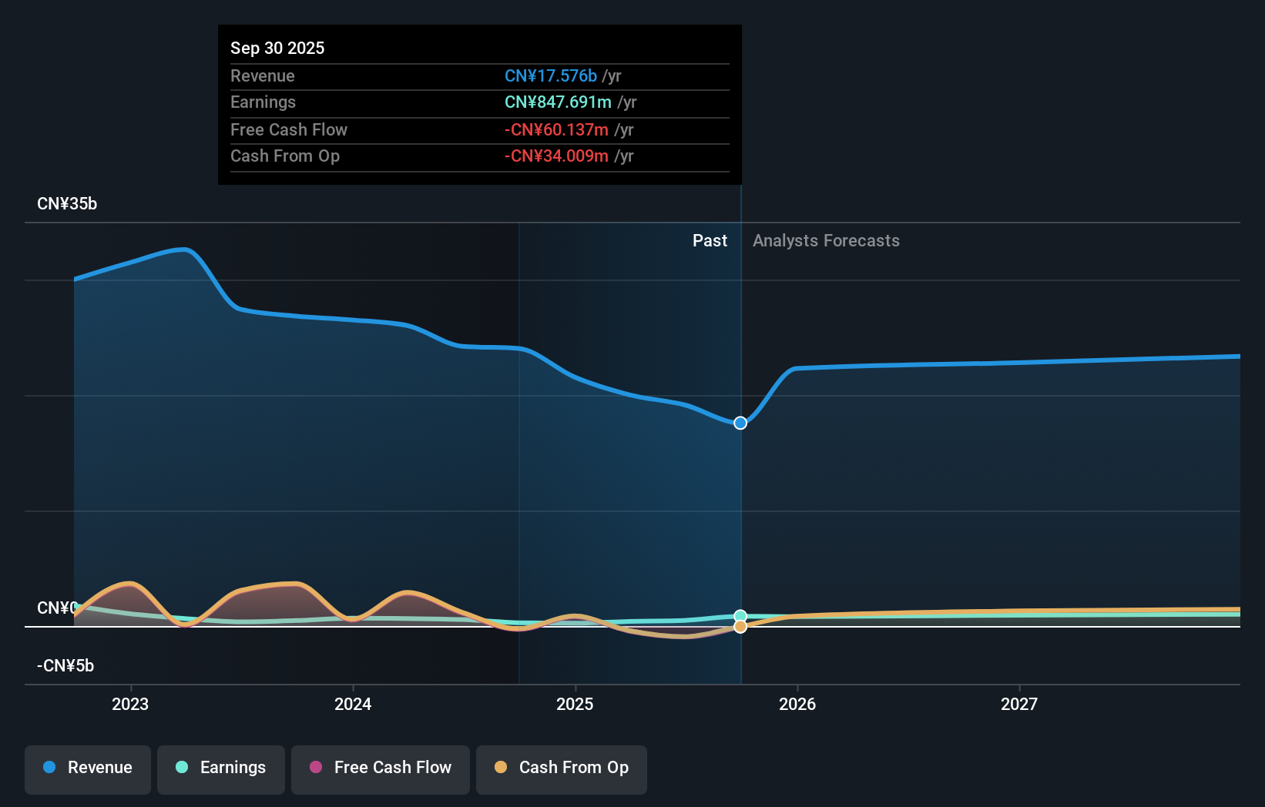Select the teal Earnings data point marker

click(740, 616)
